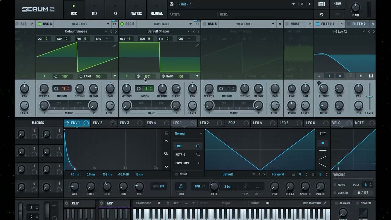Load the next preset arrow
Image resolution: width=391 pixels, height=220 pixels.
click(310, 4)
